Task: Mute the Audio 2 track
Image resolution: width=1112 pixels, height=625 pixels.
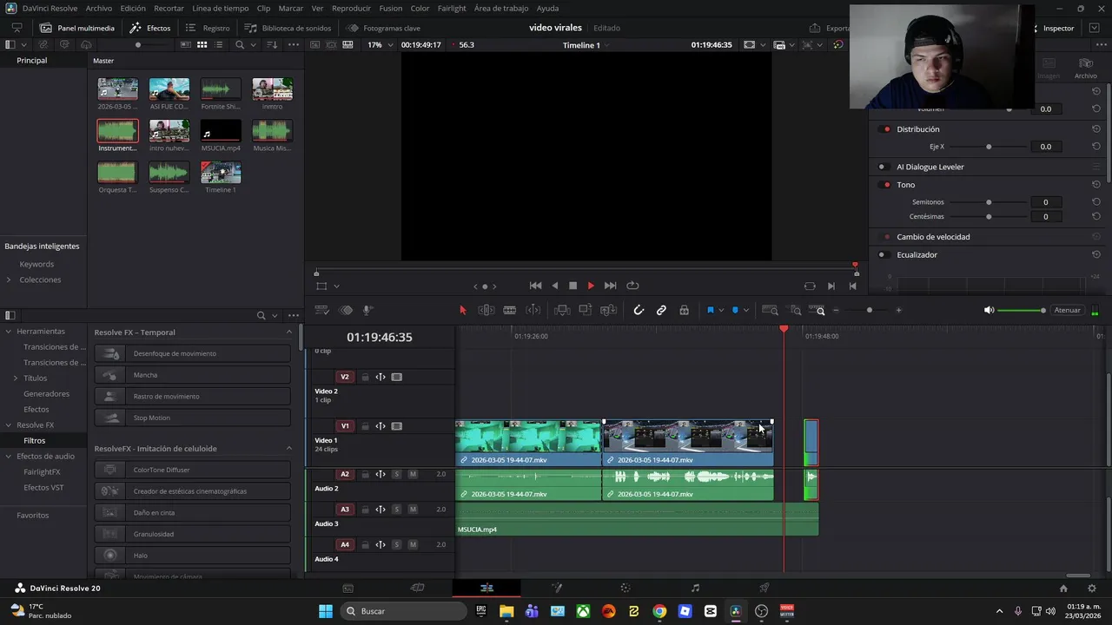Action: pos(413,474)
